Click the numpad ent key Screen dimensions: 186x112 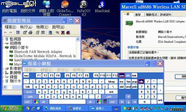(x=160, y=99)
